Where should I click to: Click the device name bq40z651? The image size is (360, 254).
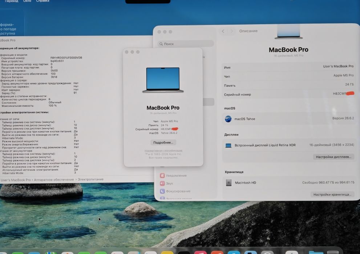pos(57,61)
